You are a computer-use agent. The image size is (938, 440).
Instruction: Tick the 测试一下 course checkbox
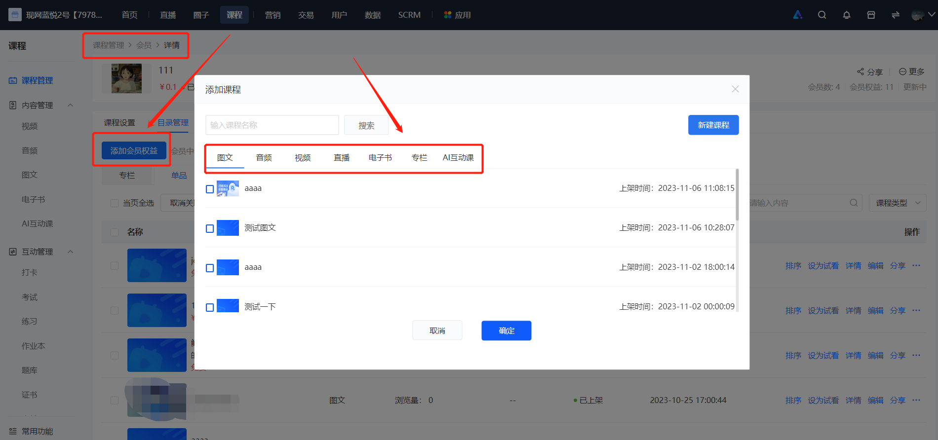[x=210, y=307]
